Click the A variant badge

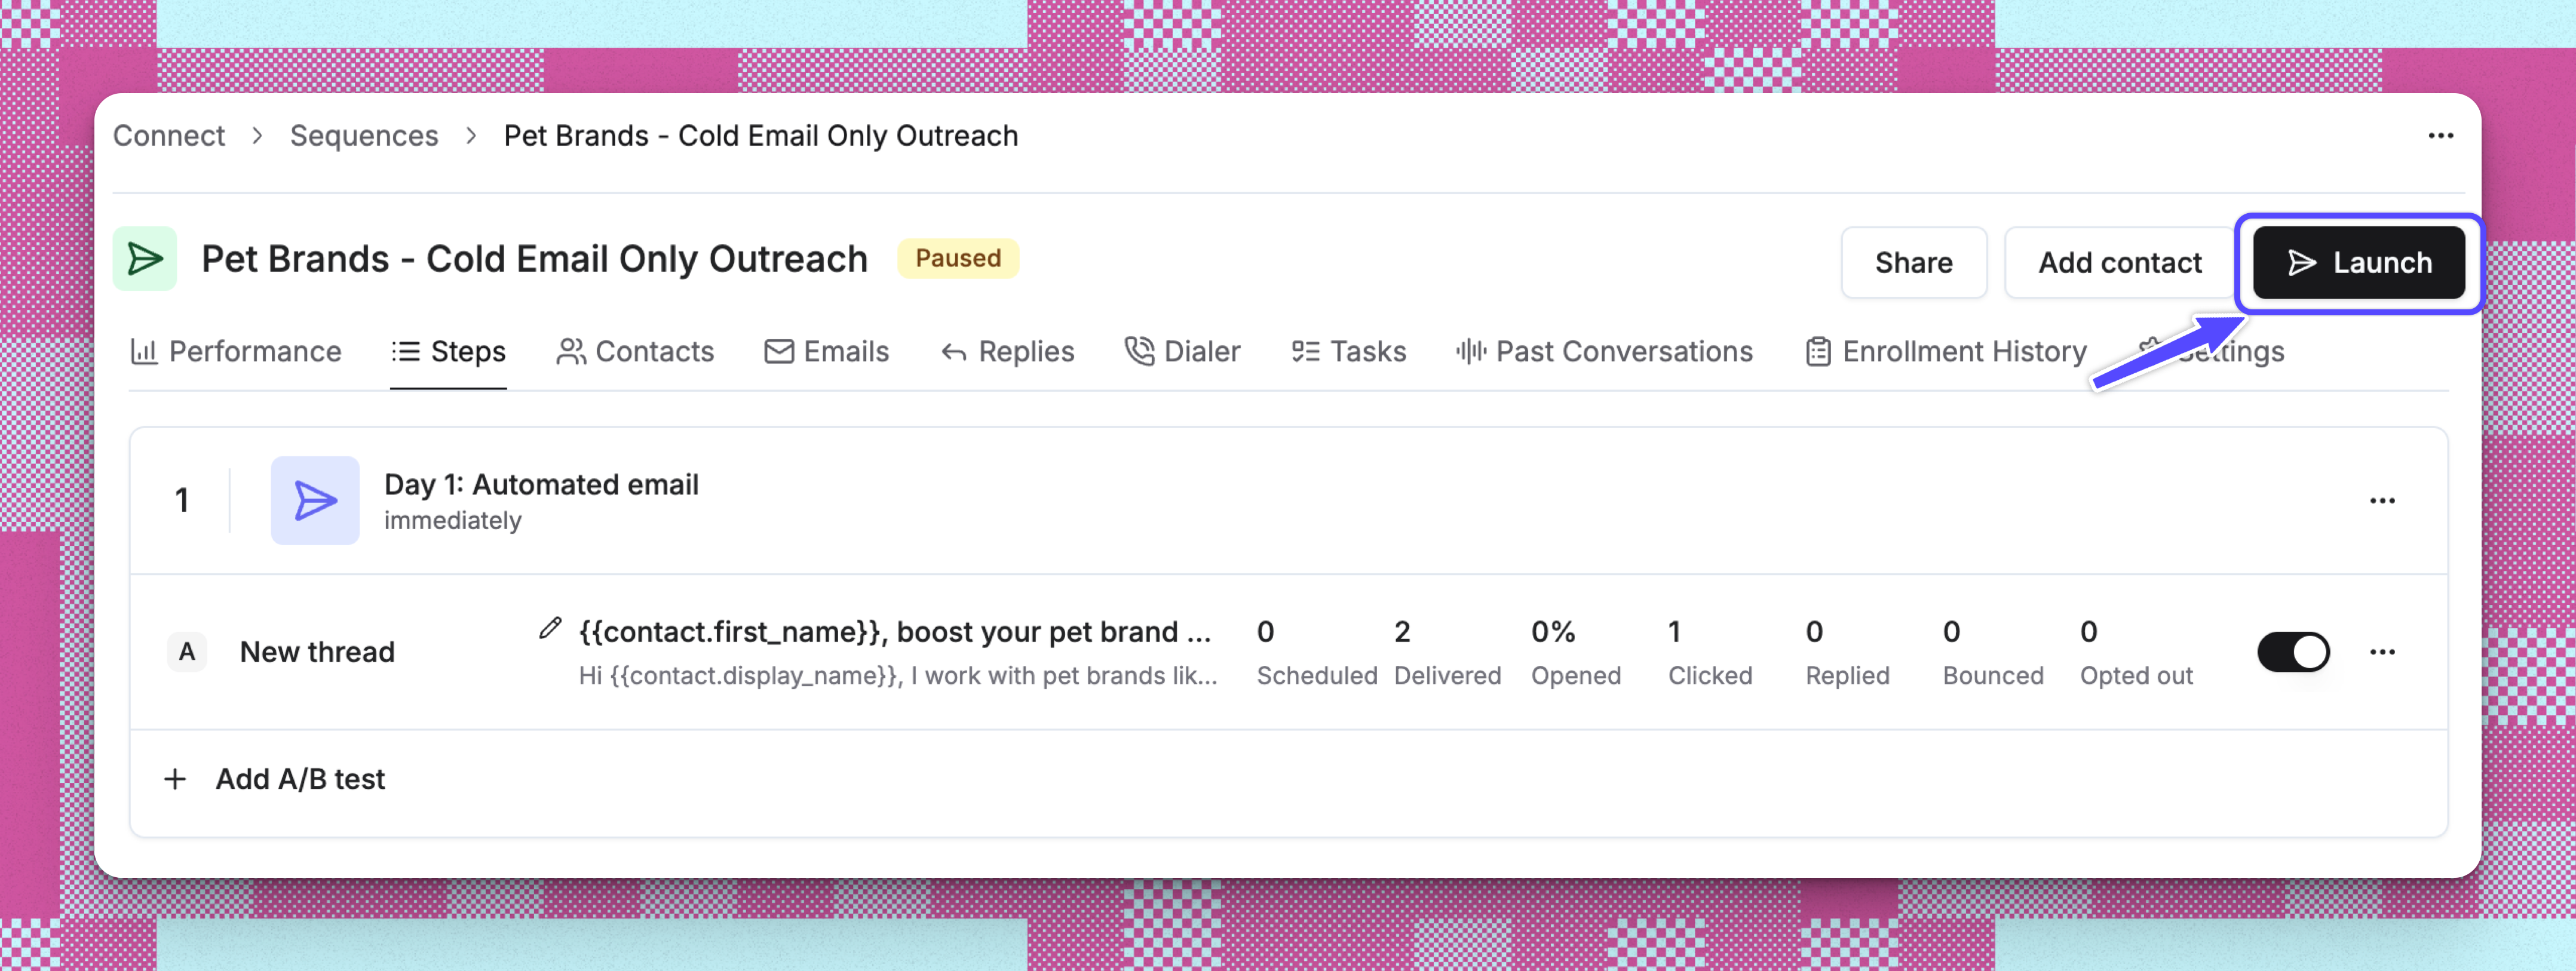(x=187, y=652)
